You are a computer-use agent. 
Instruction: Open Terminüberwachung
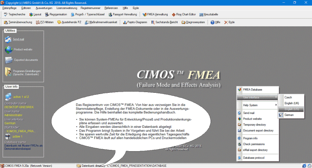[18, 22]
